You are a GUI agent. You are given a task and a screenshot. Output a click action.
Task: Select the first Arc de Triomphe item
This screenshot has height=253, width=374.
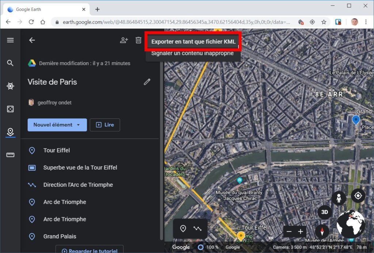(90, 202)
